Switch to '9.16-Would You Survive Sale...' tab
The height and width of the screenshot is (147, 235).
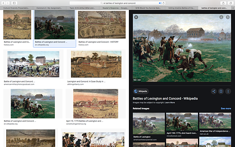pyautogui.click(x=148, y=8)
